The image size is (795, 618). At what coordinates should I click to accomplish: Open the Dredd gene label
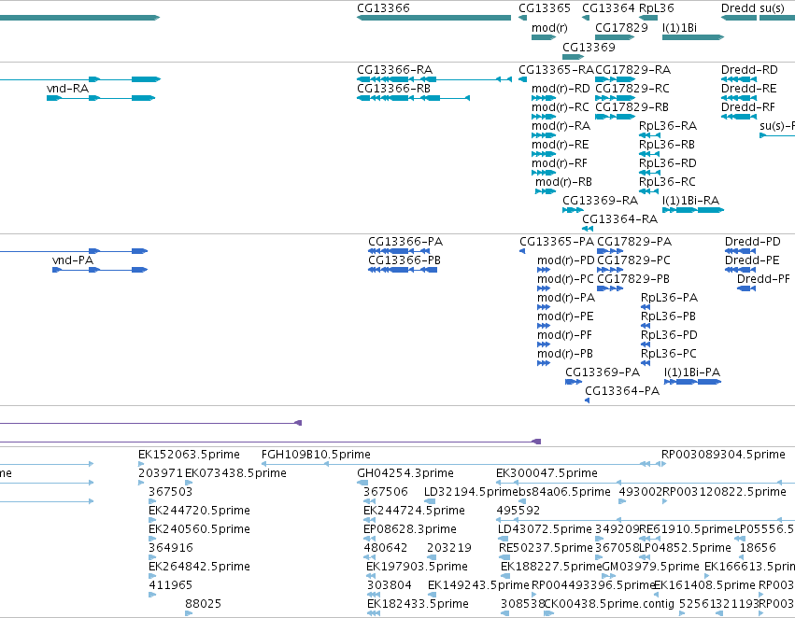(x=738, y=8)
